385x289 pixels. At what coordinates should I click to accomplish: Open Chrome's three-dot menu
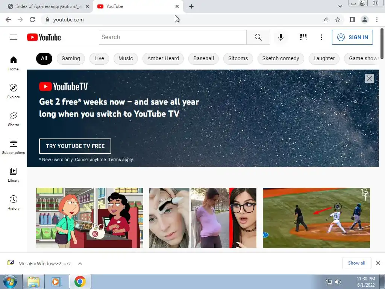pos(377,20)
